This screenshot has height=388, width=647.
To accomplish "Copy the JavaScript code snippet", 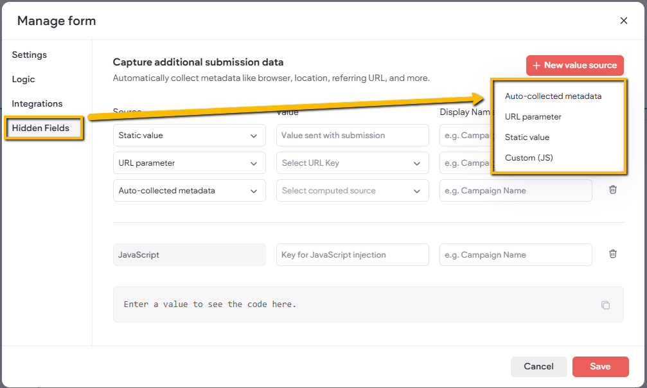I will click(605, 305).
